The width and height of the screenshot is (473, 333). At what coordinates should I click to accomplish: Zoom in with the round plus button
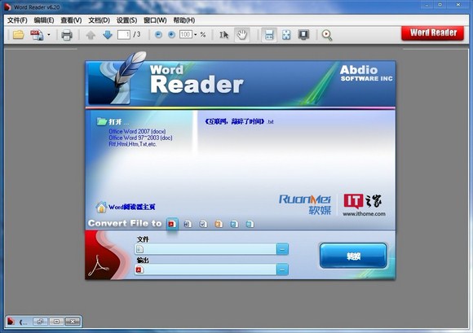tap(171, 35)
